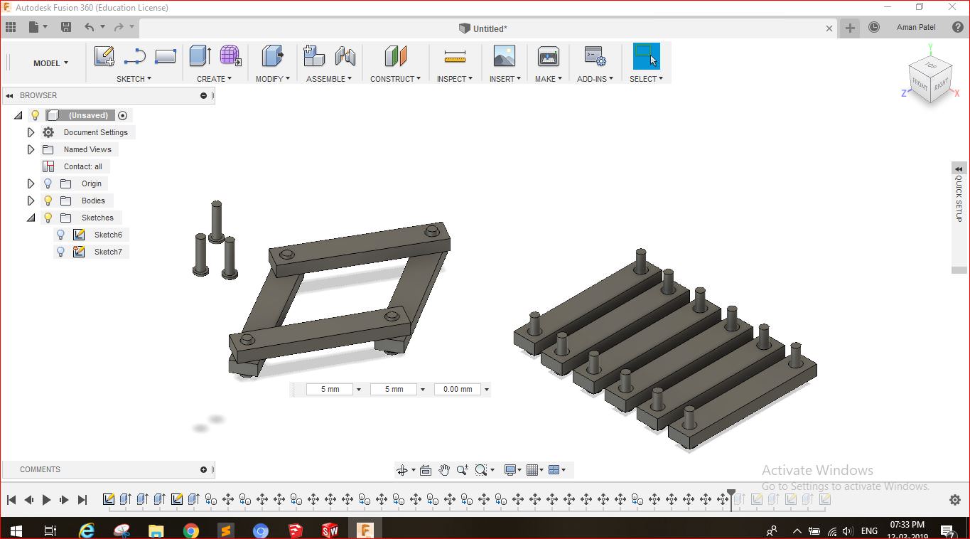The image size is (970, 539).
Task: Open Scripts and Add-Ins icon
Action: (595, 56)
